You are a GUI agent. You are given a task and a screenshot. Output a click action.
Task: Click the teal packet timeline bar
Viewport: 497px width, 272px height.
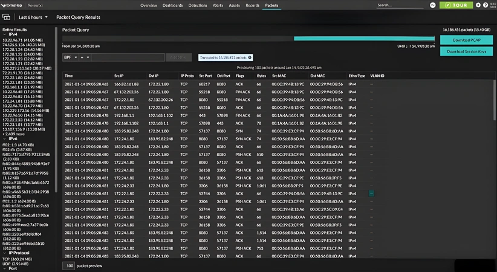pos(364,38)
